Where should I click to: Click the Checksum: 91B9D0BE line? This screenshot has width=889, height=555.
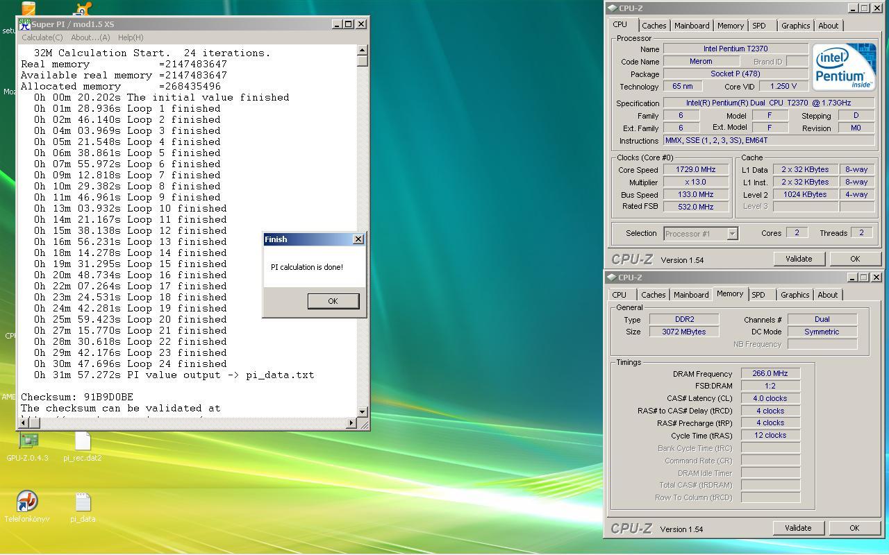[77, 398]
